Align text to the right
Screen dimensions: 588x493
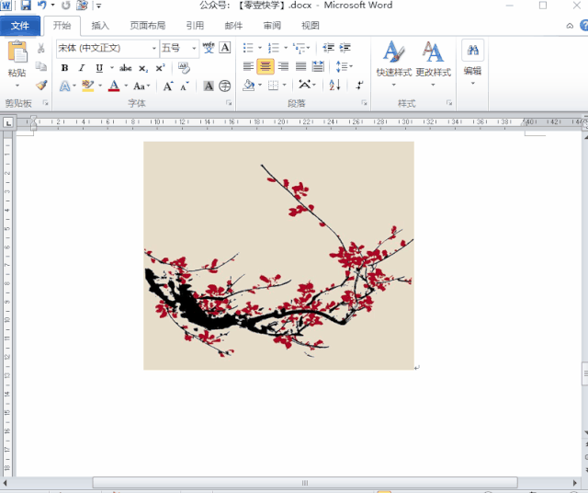(x=283, y=67)
